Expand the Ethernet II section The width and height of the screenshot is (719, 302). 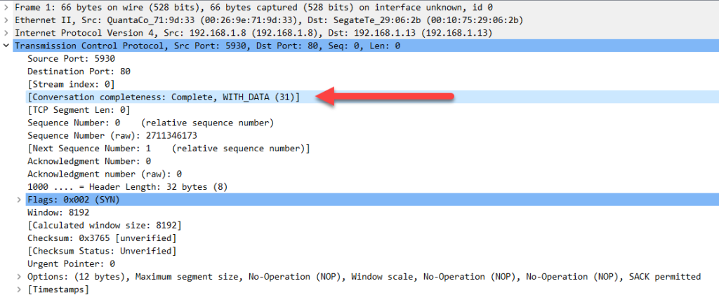pyautogui.click(x=7, y=20)
